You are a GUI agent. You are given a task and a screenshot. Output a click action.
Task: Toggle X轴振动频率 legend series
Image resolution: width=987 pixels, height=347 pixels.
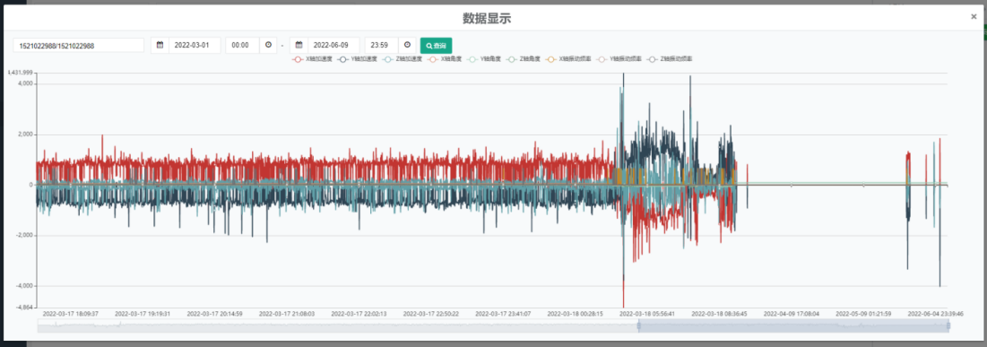coord(568,59)
